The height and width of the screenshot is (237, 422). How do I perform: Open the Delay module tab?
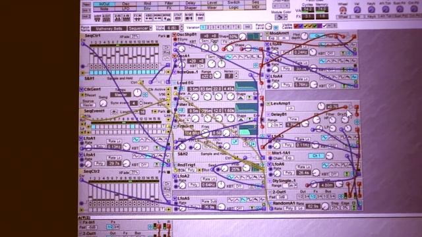pos(191,3)
